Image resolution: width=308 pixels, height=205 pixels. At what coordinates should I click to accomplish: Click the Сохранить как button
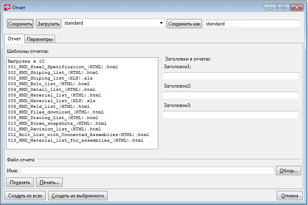(x=184, y=24)
